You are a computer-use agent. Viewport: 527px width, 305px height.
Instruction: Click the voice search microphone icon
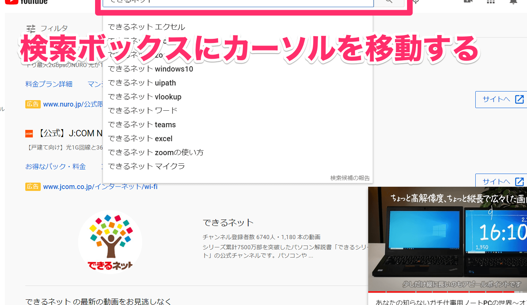tap(416, 1)
